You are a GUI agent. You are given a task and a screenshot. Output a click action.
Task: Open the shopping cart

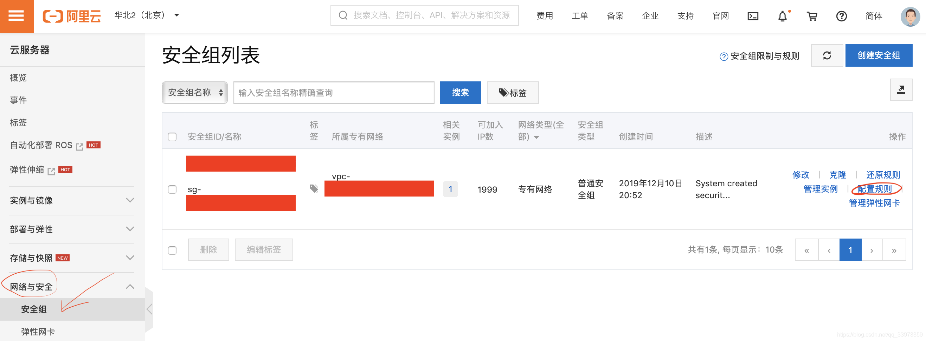[x=813, y=16]
